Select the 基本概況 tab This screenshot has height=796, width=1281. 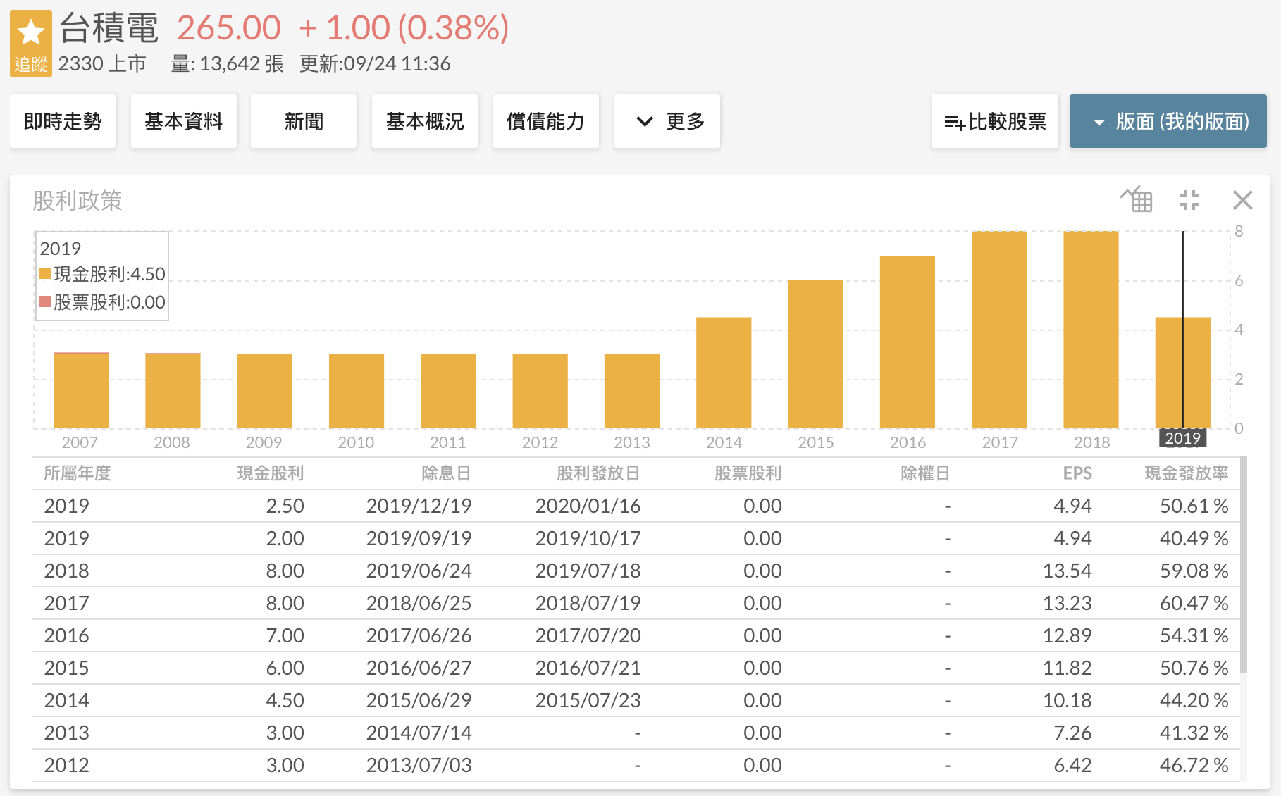click(x=424, y=122)
